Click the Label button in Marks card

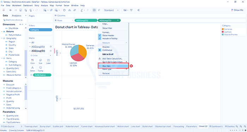click(48, 61)
